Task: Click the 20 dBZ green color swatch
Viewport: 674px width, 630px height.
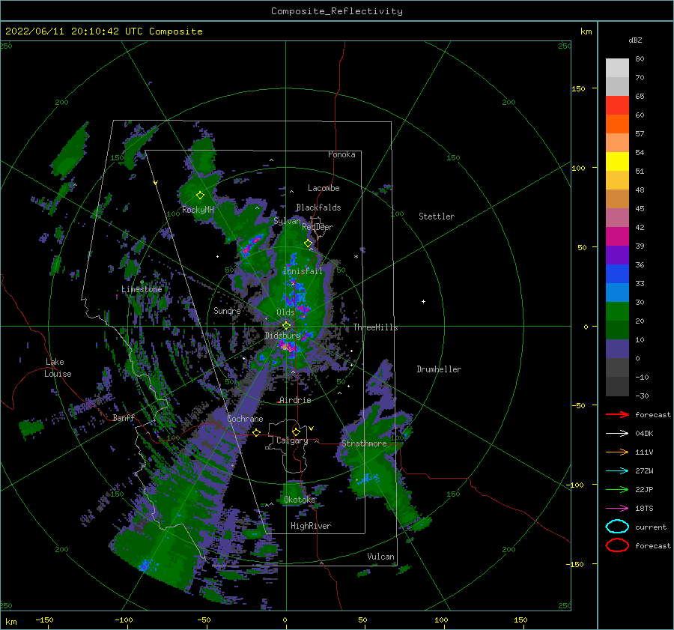Action: tap(617, 312)
